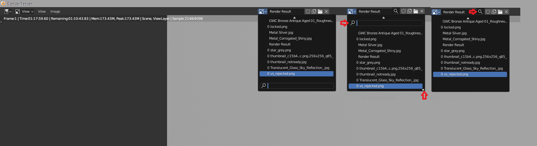Select 0 thumbnail_c15b4 entry in the left list
537x146 pixels.
pos(297,56)
